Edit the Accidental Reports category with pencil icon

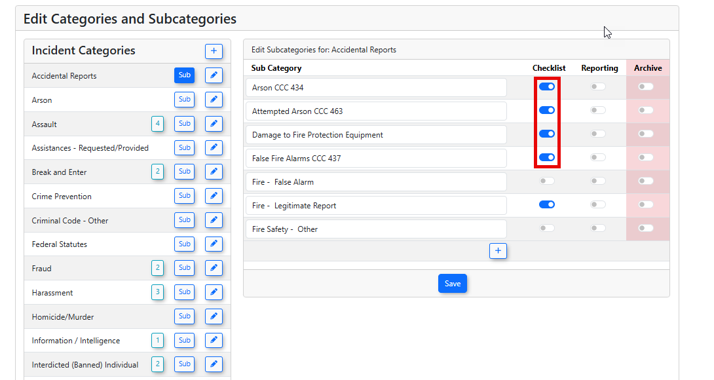click(x=214, y=75)
